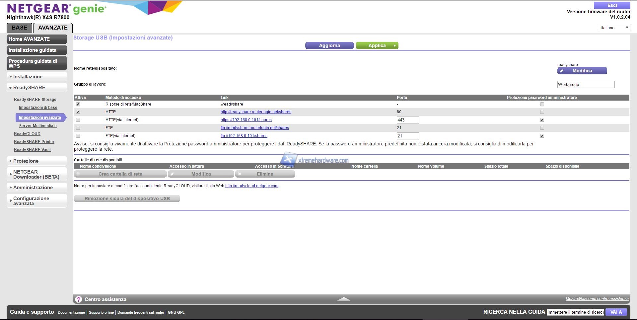Click the plus Crea cartella di rete button
Viewport: 637px width, 320px height.
[120, 174]
